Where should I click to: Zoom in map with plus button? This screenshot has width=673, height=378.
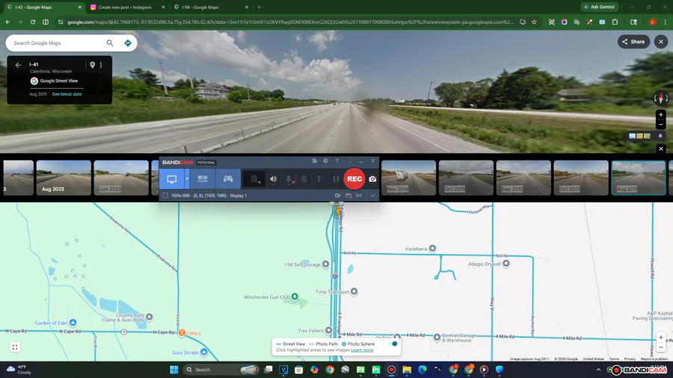[661, 337]
